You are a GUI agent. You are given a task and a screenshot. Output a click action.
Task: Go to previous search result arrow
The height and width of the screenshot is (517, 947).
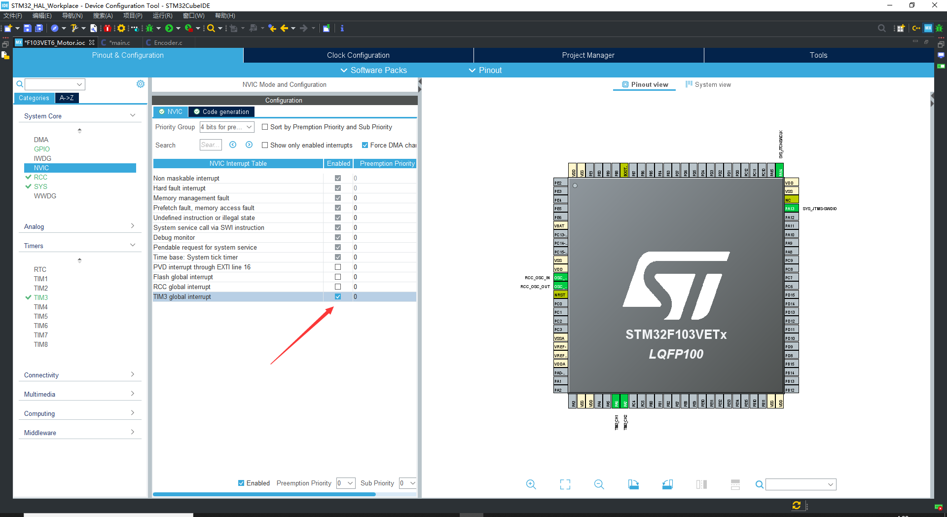[x=233, y=145]
